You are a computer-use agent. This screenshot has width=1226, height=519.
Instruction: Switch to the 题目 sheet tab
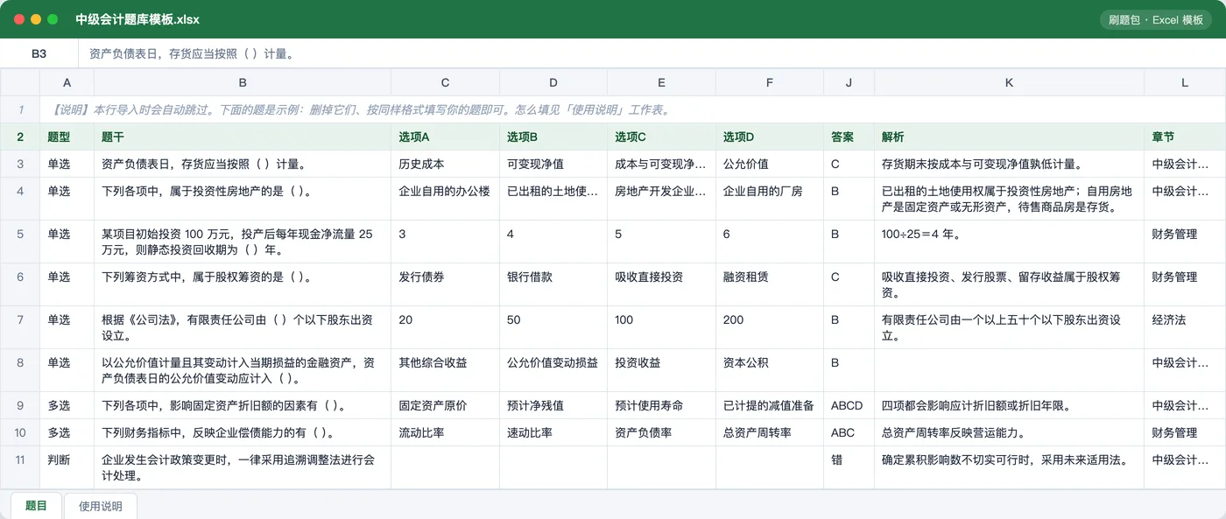[36, 505]
